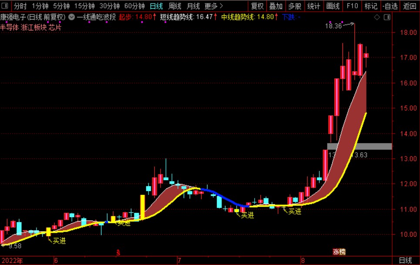Click 半导体 sector tag
The height and width of the screenshot is (265, 420).
tap(10, 27)
